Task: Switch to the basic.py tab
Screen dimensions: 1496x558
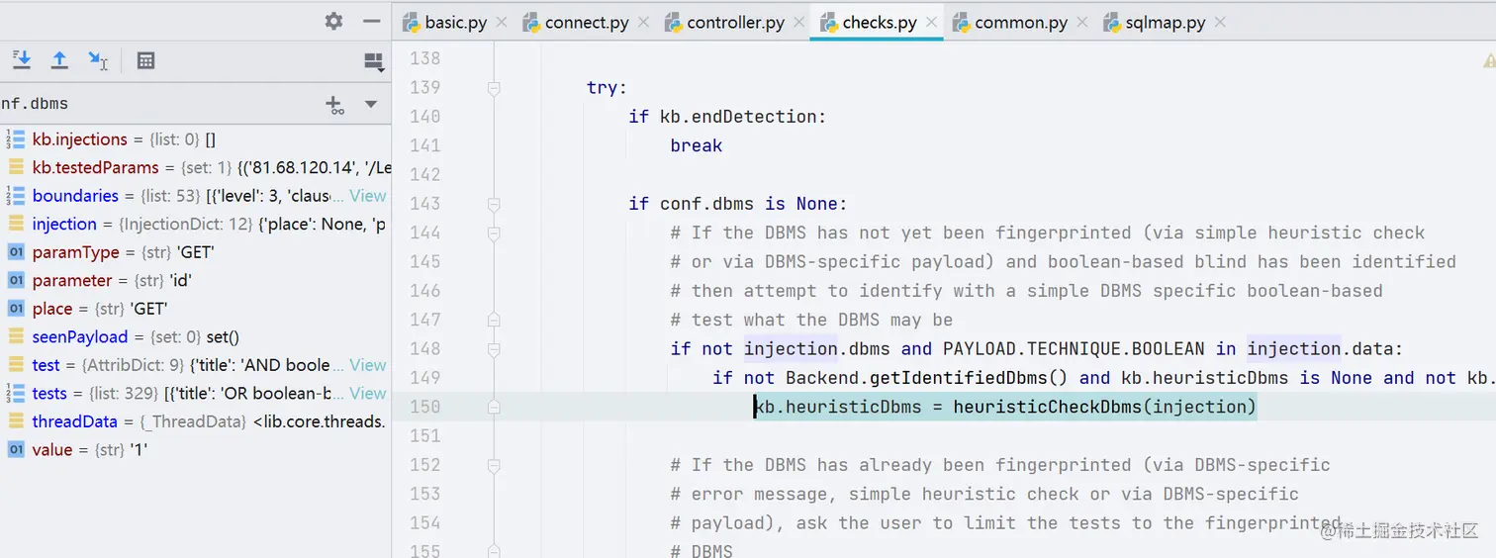Action: coord(456,22)
